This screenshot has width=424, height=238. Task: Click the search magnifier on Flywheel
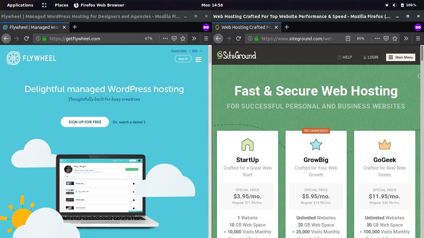[x=201, y=51]
